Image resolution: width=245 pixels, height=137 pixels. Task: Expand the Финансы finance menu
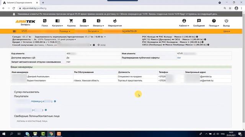pos(98,23)
